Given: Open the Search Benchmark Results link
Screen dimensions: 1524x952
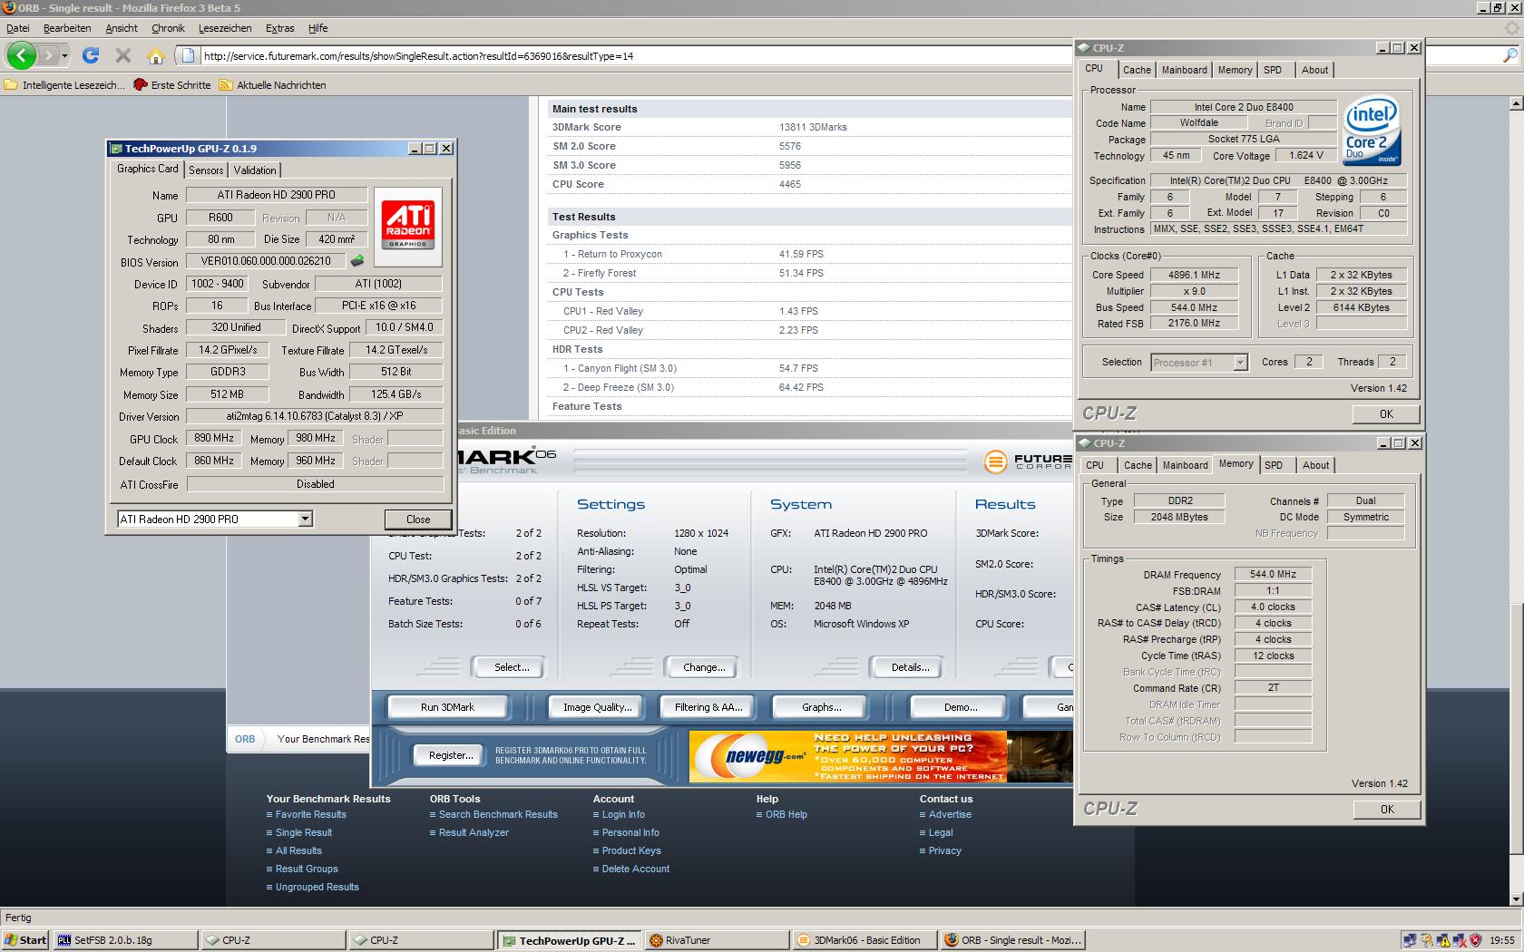Looking at the screenshot, I should pos(498,814).
